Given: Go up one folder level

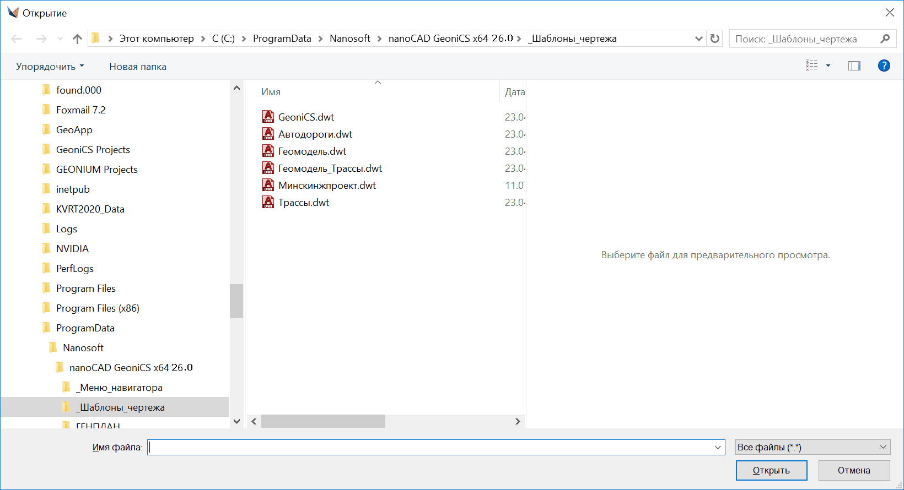Looking at the screenshot, I should coord(77,39).
